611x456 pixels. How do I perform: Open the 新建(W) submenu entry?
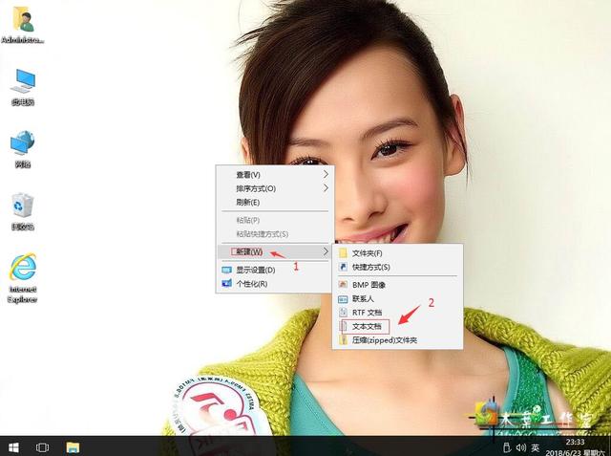(275, 252)
